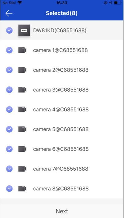This screenshot has width=124, height=218.
Task: Deselect camera 2 checkbox
Action: click(9, 70)
